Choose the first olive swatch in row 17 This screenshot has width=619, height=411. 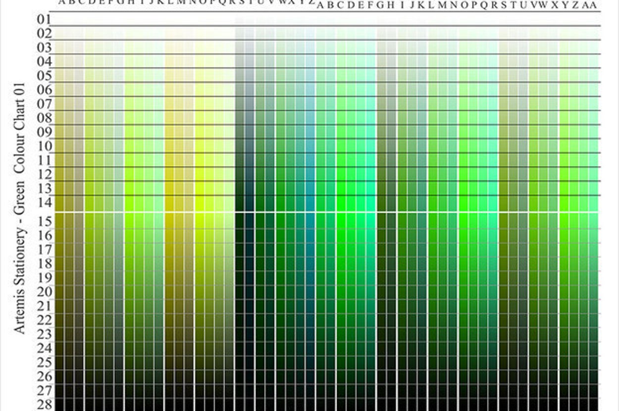pos(59,249)
